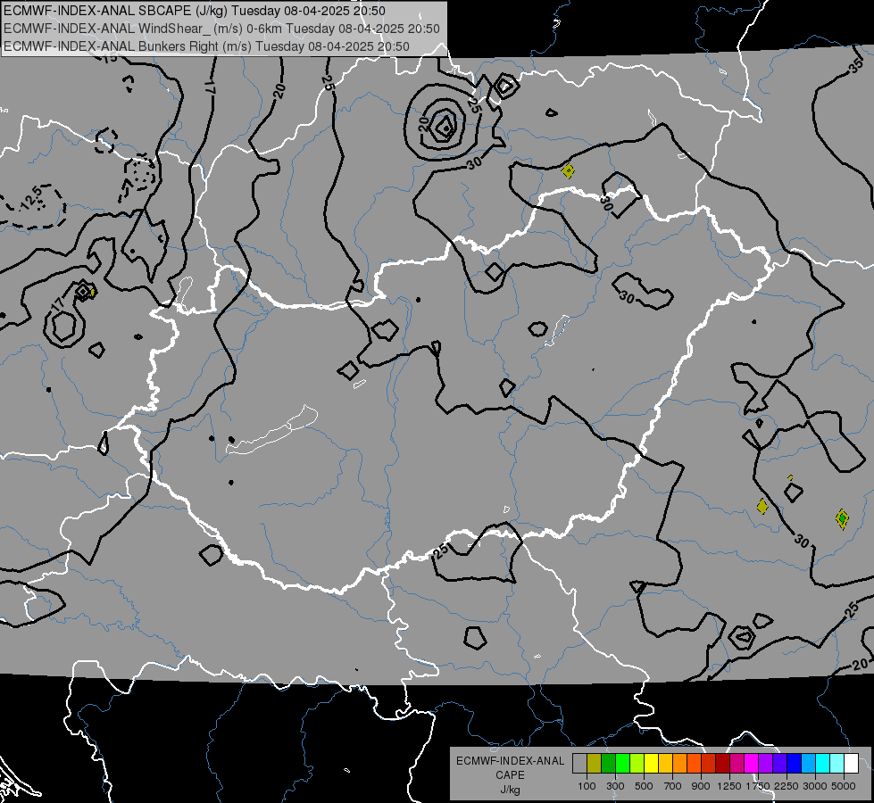Click the 700 legend tick label

click(x=673, y=786)
